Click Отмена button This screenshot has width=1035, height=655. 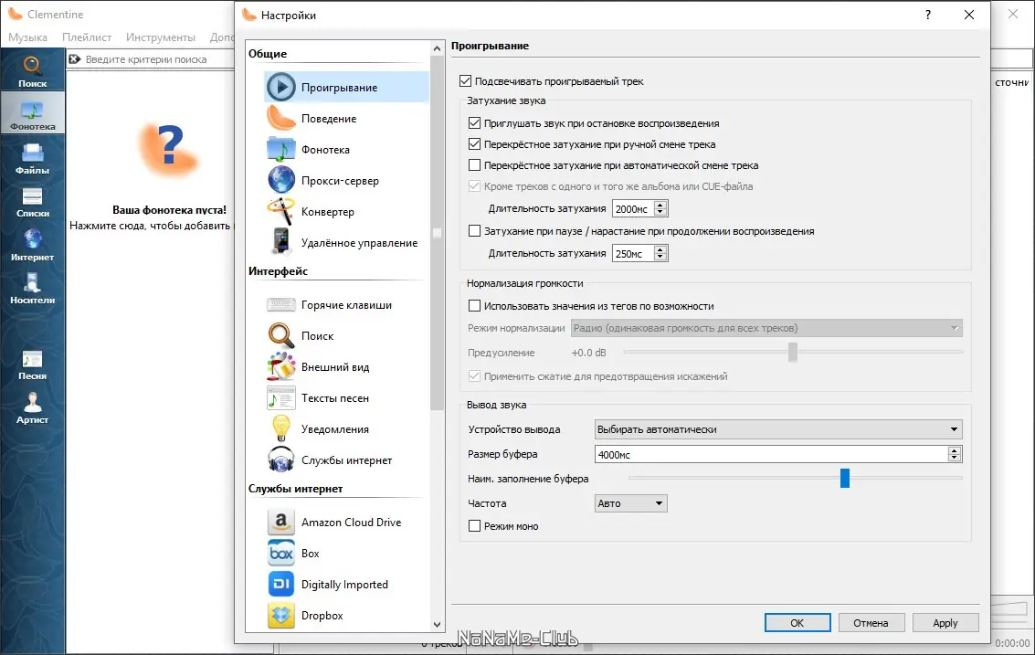click(871, 623)
